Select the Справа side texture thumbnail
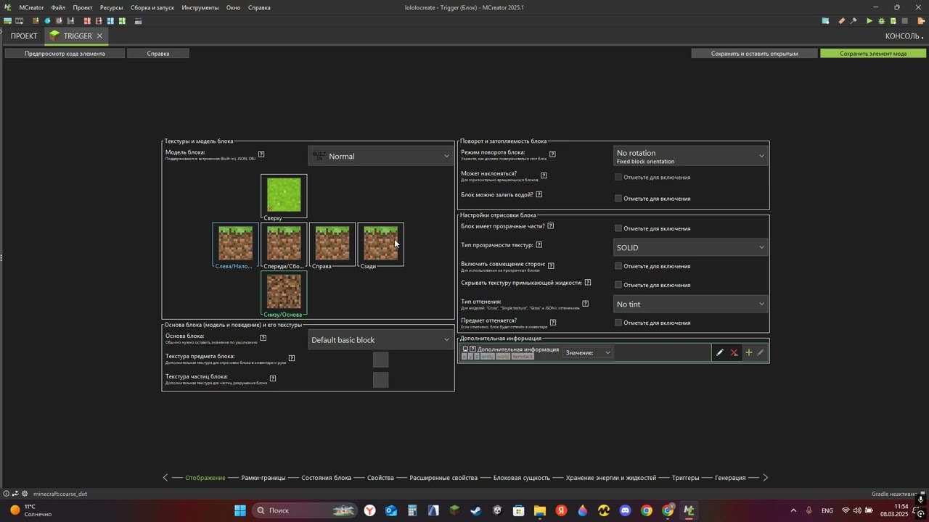 tap(332, 244)
